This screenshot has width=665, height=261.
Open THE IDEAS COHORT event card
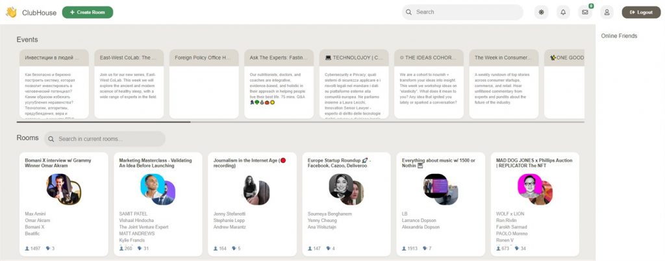pos(429,84)
